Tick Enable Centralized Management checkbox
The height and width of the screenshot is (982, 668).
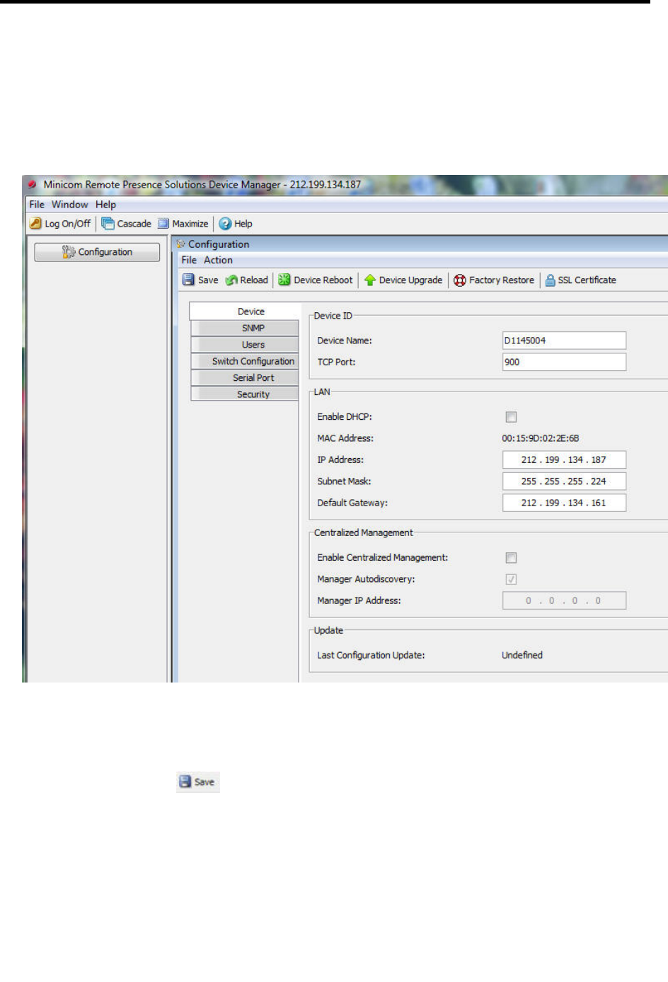(511, 558)
